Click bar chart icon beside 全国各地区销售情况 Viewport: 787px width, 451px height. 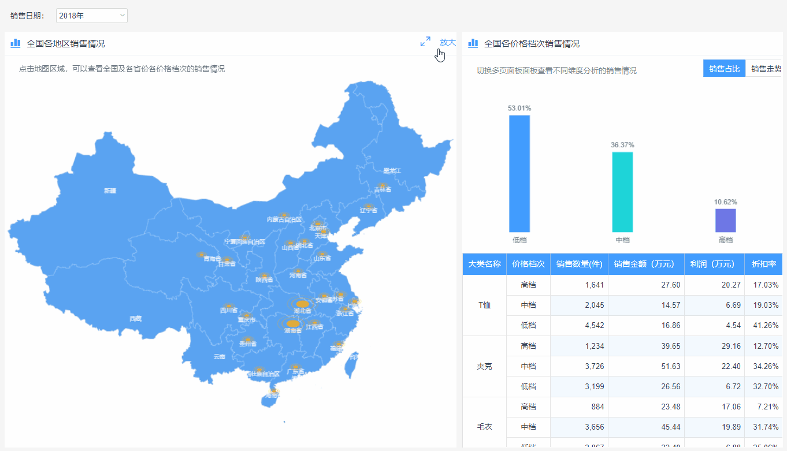point(16,43)
